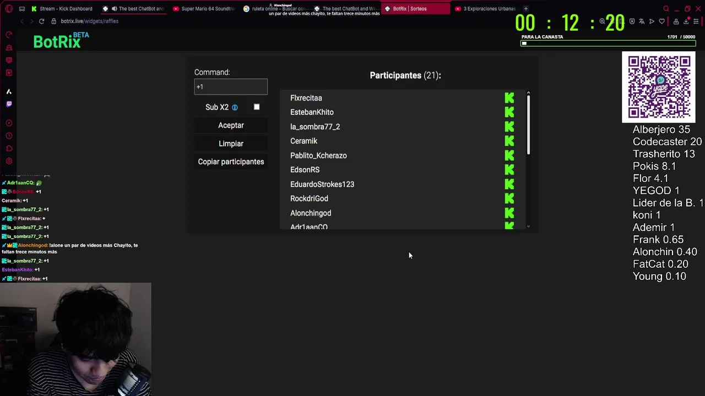Select participant EduardoStrokes123
This screenshot has height=396, width=705.
tap(322, 184)
